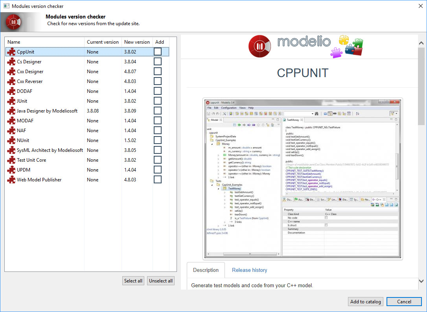The image size is (427, 312).
Task: Select the NAF module icon
Action: (x=11, y=131)
